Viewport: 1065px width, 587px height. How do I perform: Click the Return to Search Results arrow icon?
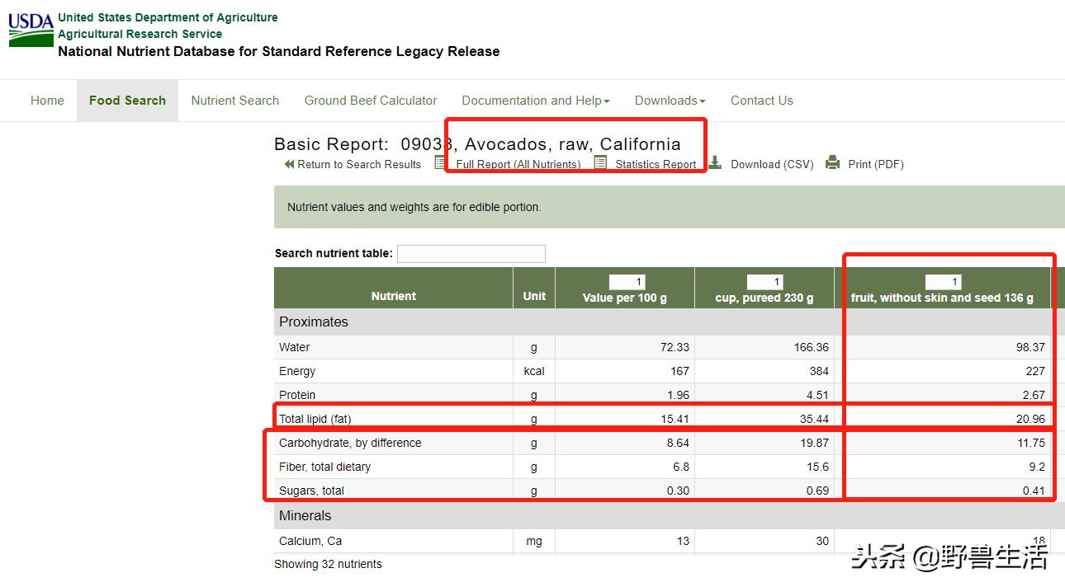289,164
